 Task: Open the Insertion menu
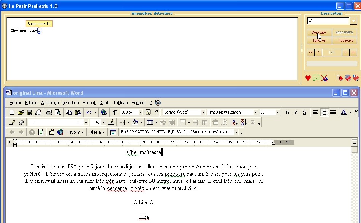71,103
